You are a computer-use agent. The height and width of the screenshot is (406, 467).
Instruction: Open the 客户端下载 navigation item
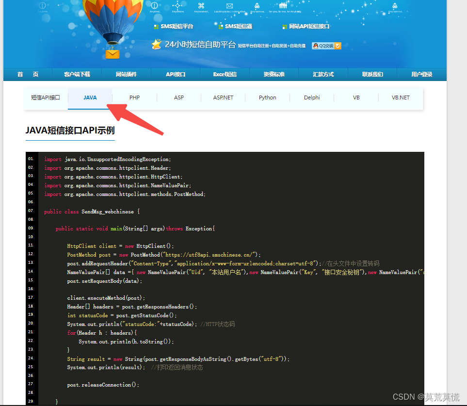[77, 74]
